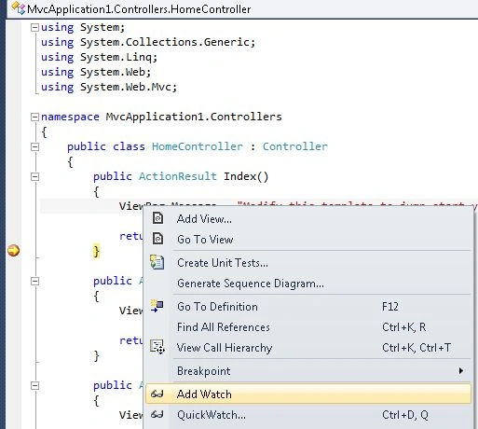The image size is (478, 429).
Task: Click the Add View document icon
Action: (x=157, y=218)
